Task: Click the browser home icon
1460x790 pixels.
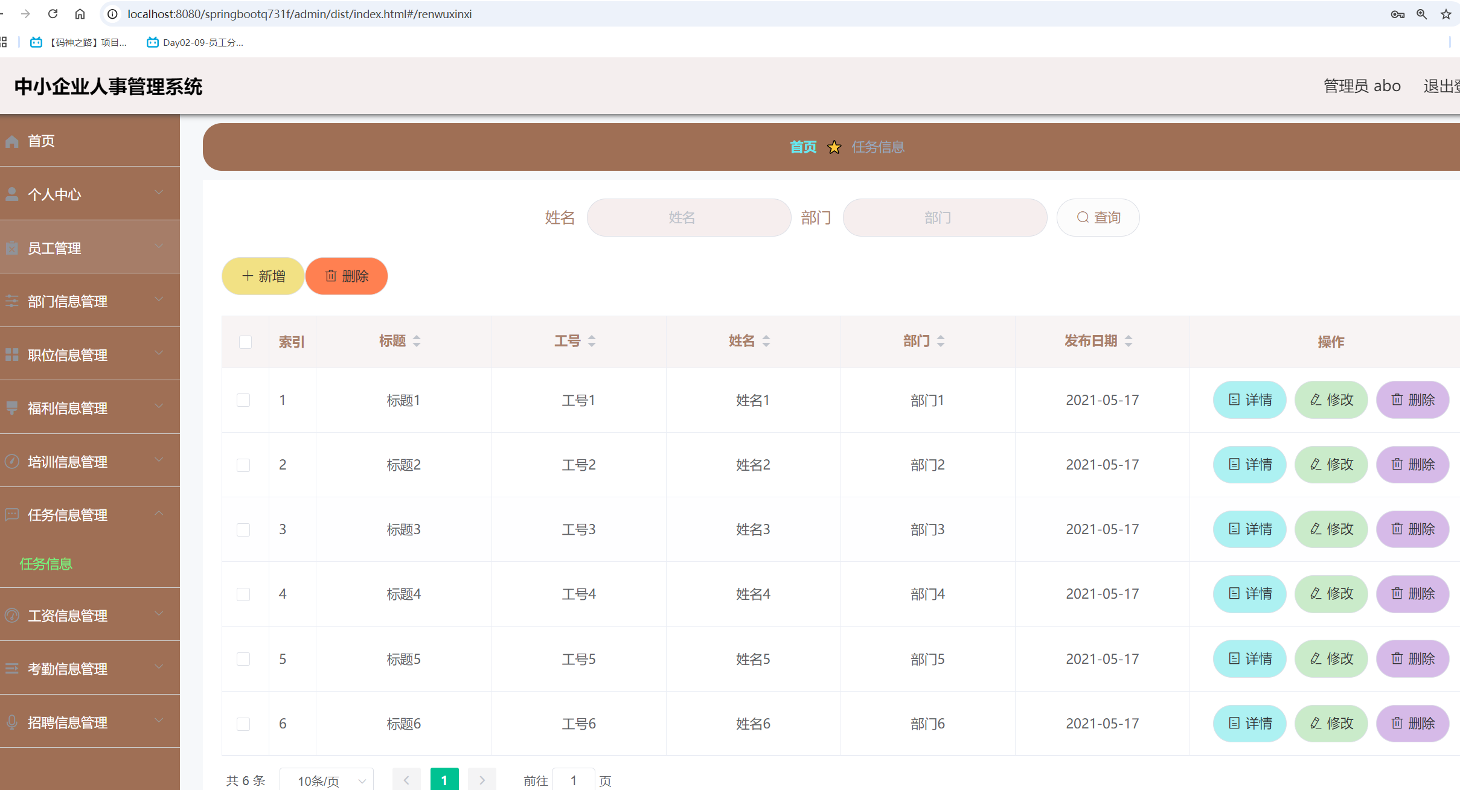Action: coord(80,14)
